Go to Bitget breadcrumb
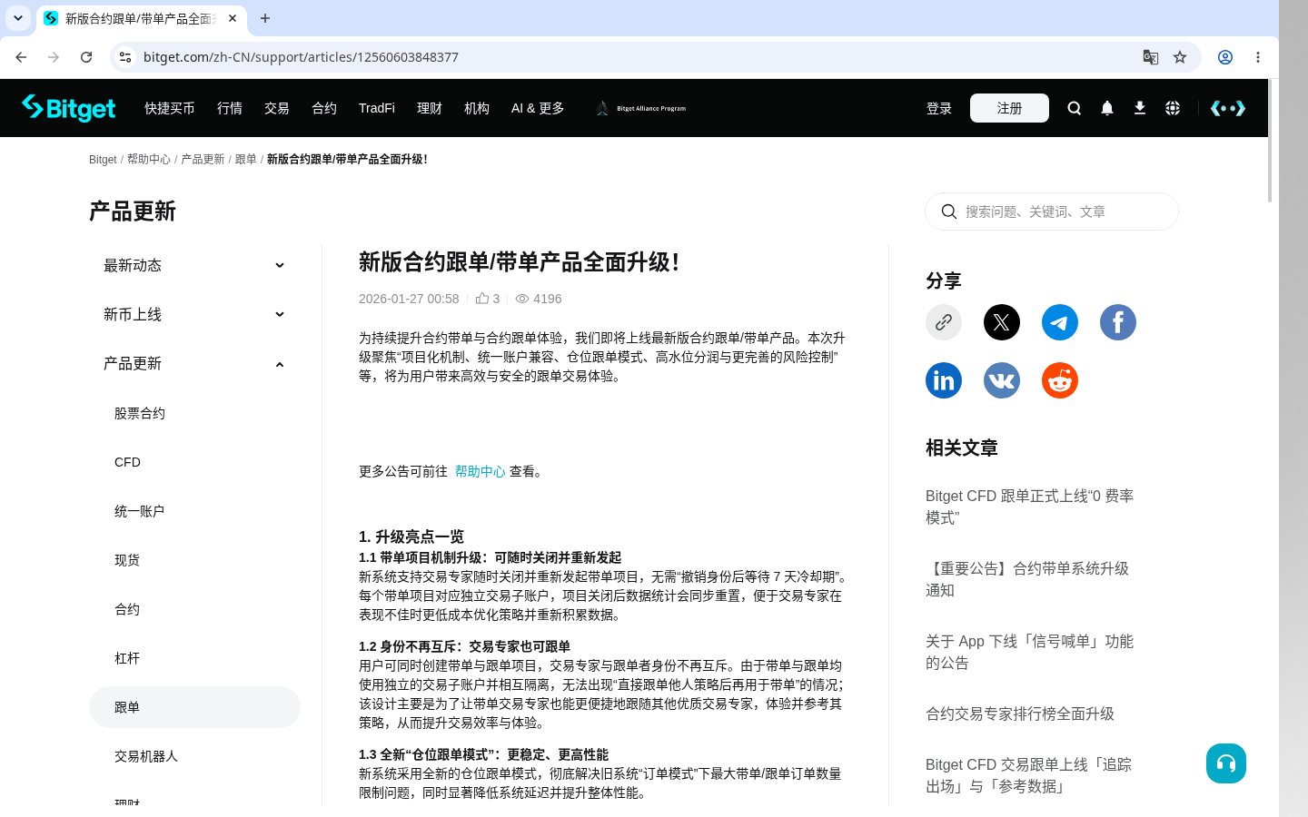 click(x=103, y=159)
